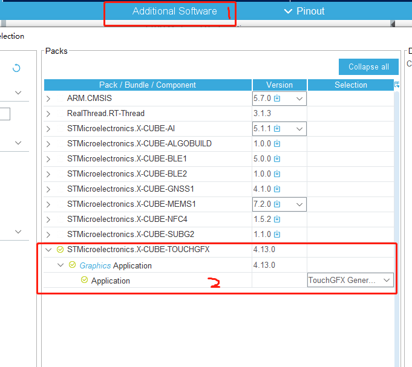Screen dimensions: 412x367
Task: Expand the X-CUBE-GNSS1 pack row
Action: click(x=48, y=189)
